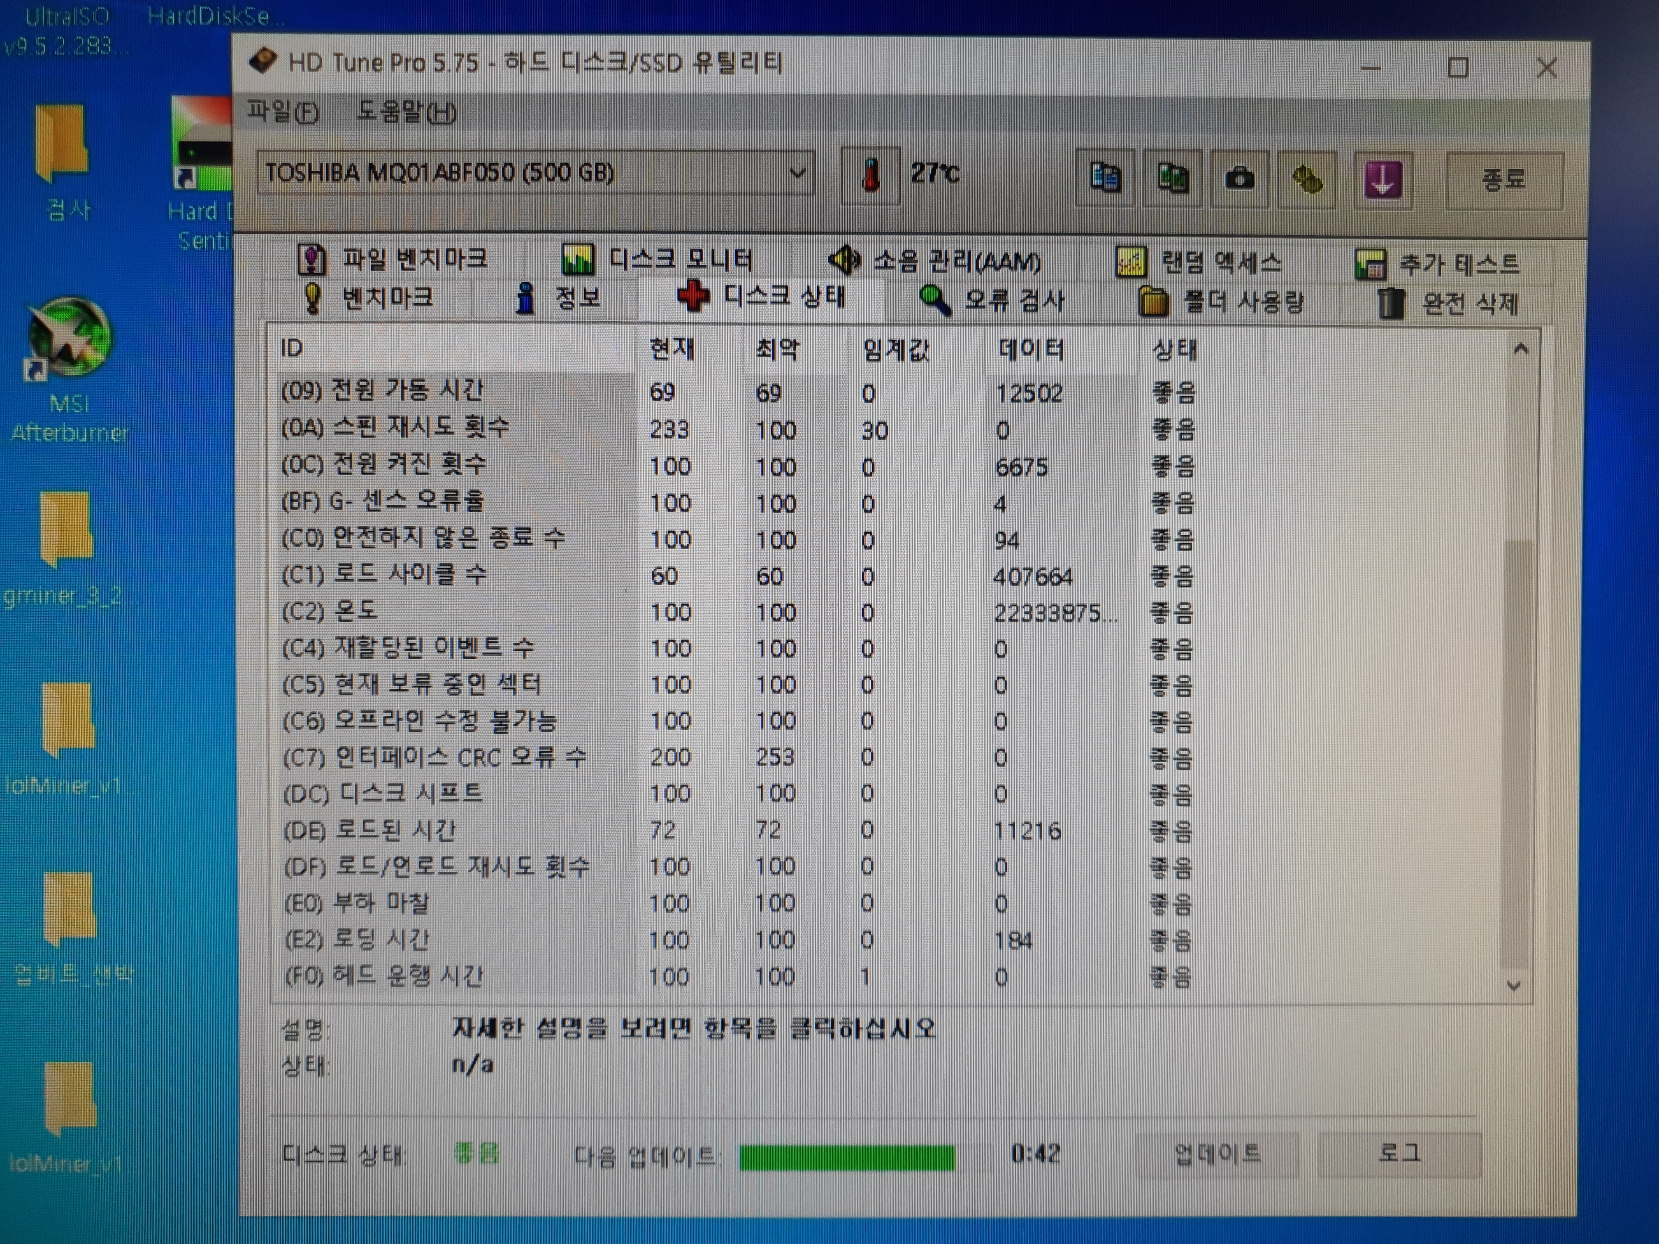Image resolution: width=1659 pixels, height=1244 pixels.
Task: Switch to the 폴더 사용량 tab
Action: pyautogui.click(x=1220, y=302)
